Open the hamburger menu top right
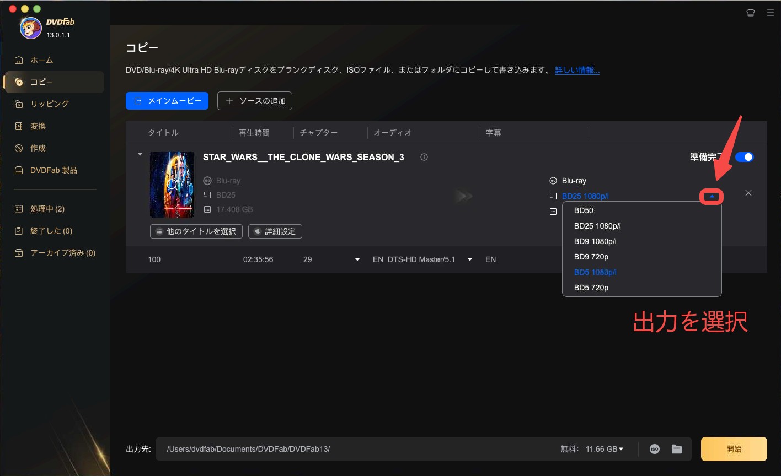The width and height of the screenshot is (781, 476). click(771, 13)
